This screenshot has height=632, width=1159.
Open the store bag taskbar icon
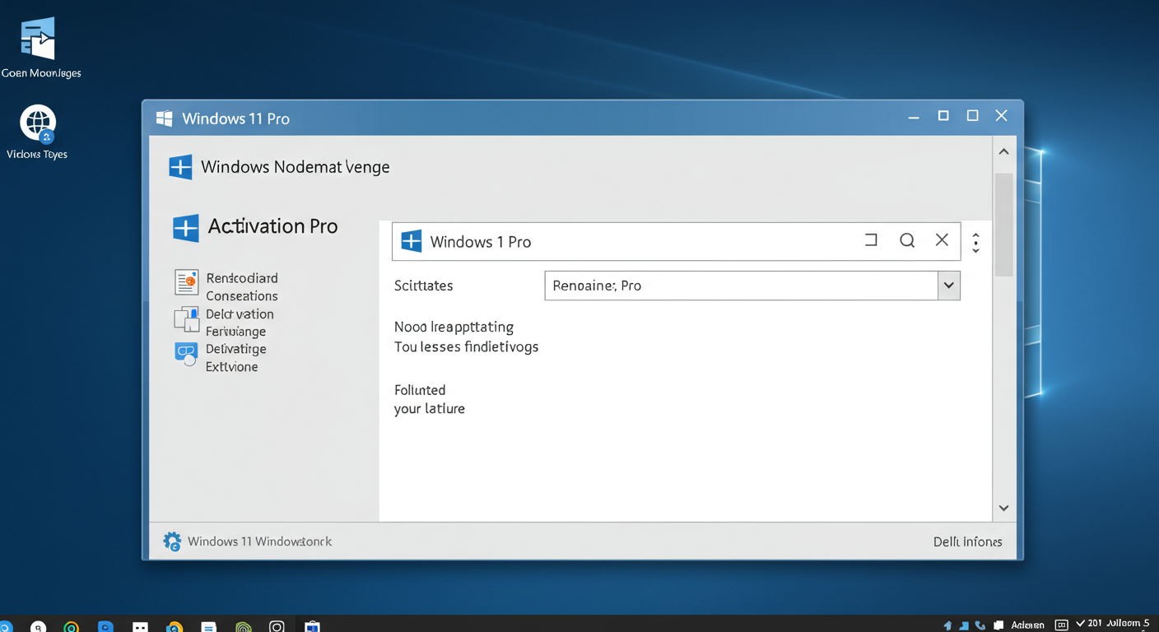click(312, 627)
